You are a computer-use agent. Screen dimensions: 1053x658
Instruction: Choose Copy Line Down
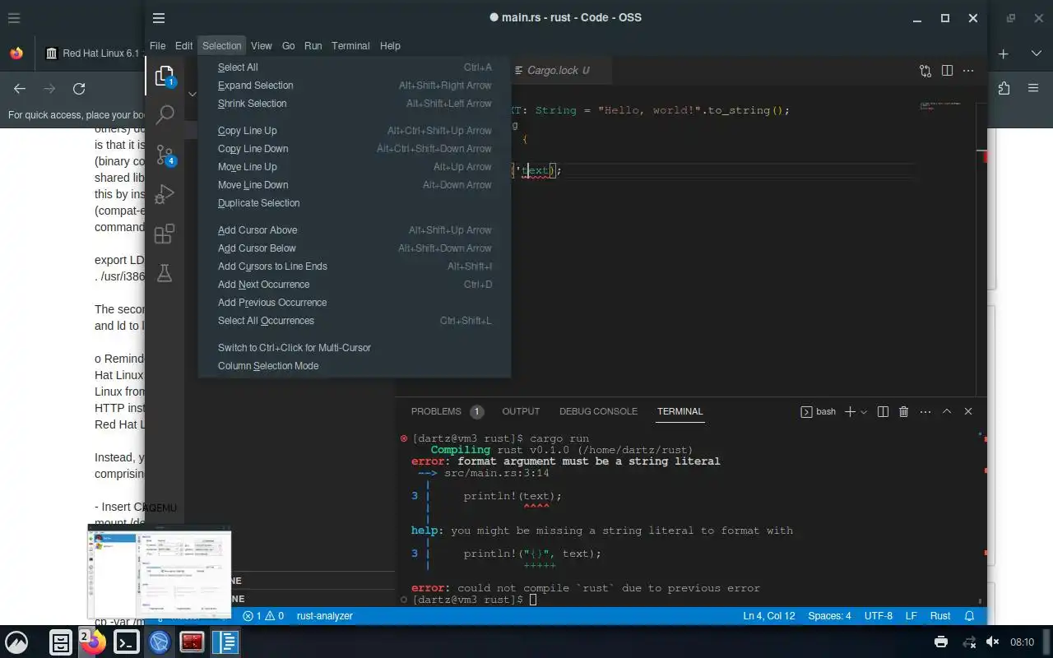click(355, 149)
